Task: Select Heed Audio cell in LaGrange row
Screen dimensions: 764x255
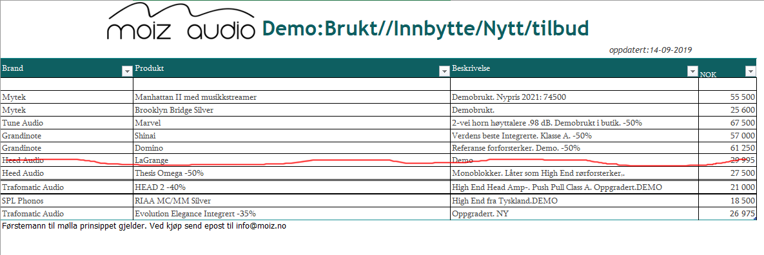Action: pyautogui.click(x=67, y=160)
